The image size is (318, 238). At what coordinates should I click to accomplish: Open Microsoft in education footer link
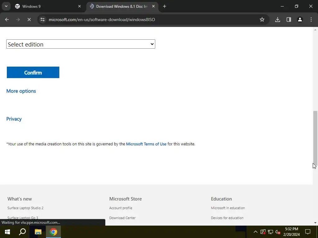tap(228, 208)
